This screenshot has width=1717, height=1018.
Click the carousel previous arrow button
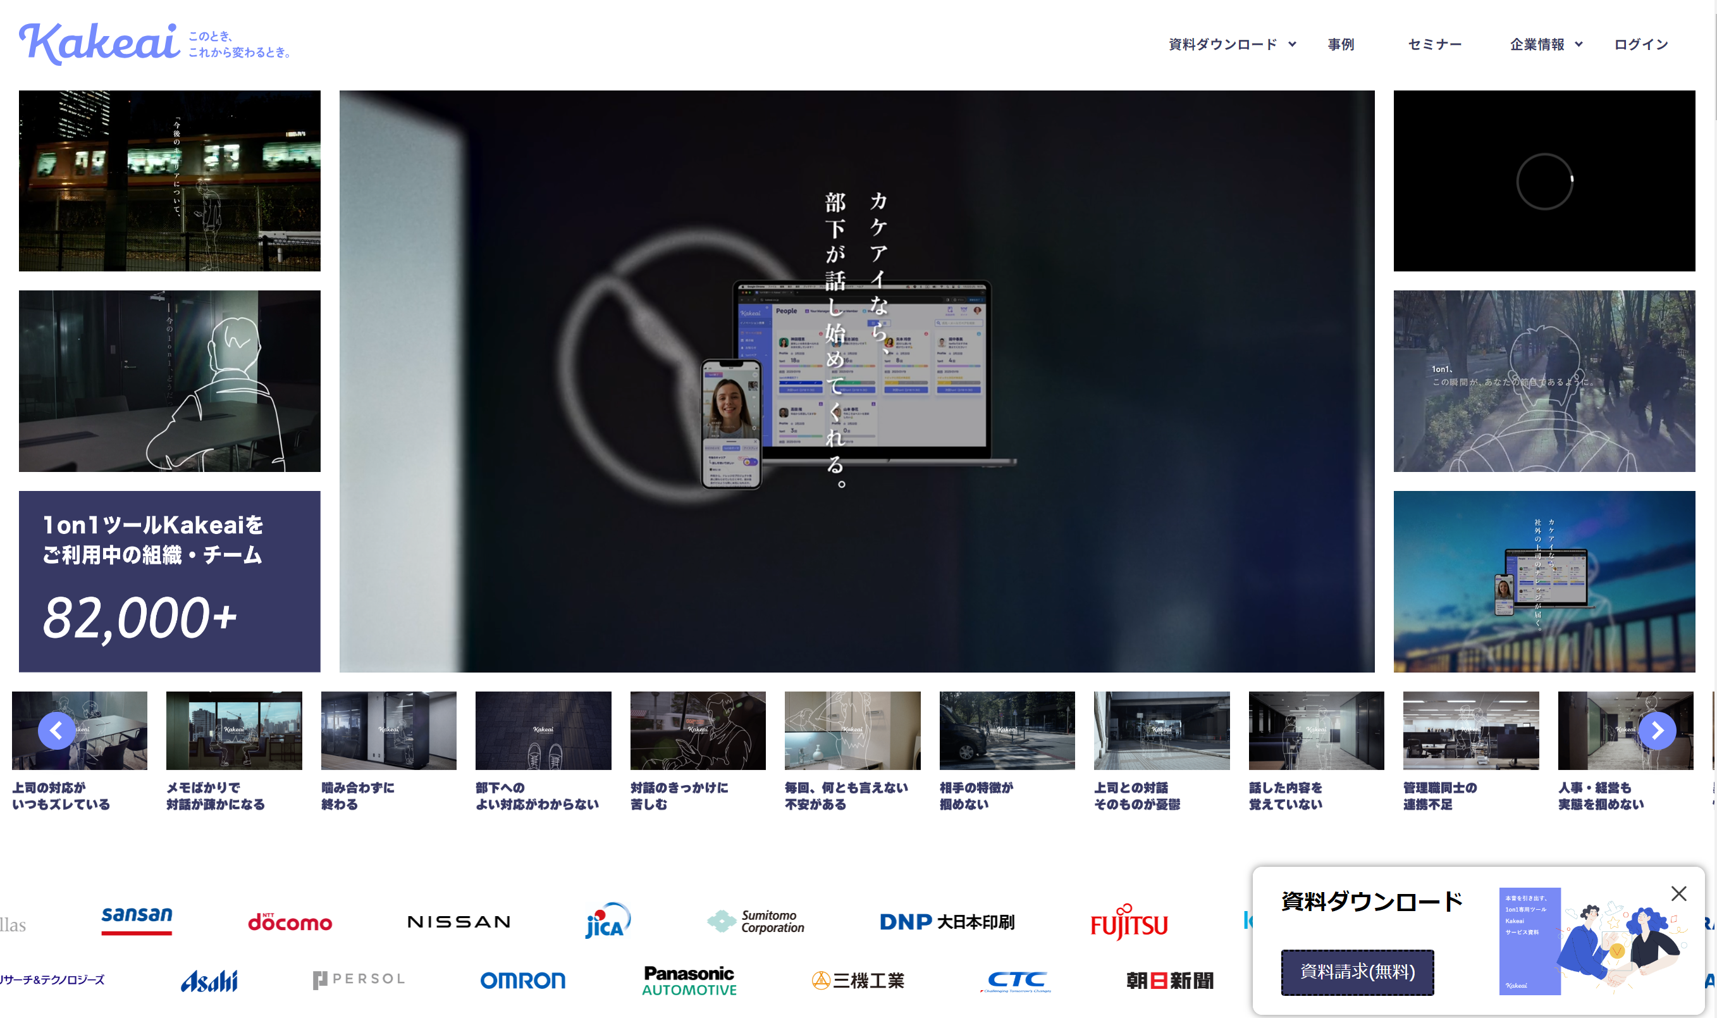(x=56, y=731)
